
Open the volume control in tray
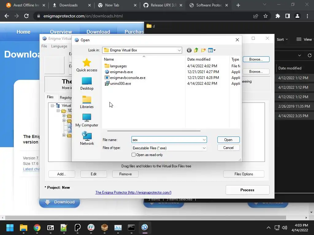[x=284, y=228]
